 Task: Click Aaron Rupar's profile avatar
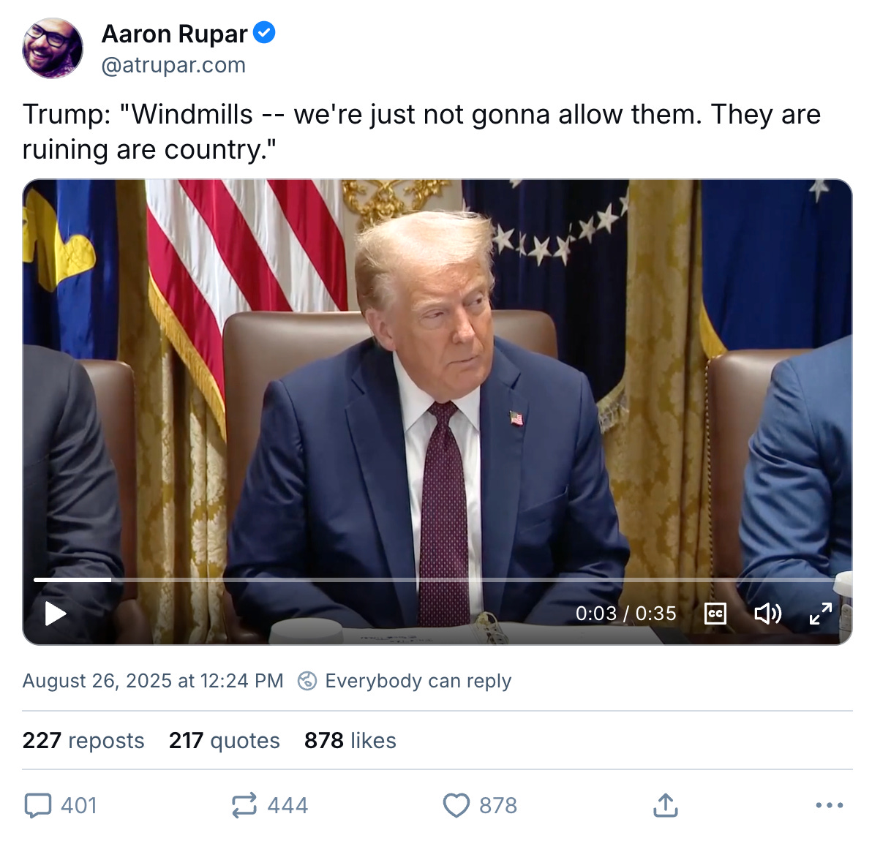[x=52, y=48]
